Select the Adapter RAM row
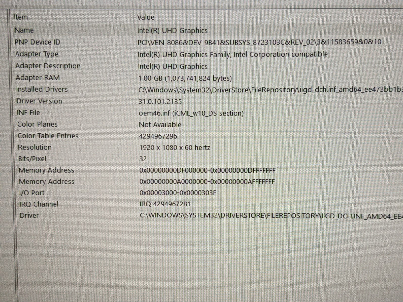403x302 pixels. (x=38, y=78)
